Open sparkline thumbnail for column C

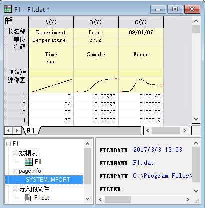[x=141, y=85]
